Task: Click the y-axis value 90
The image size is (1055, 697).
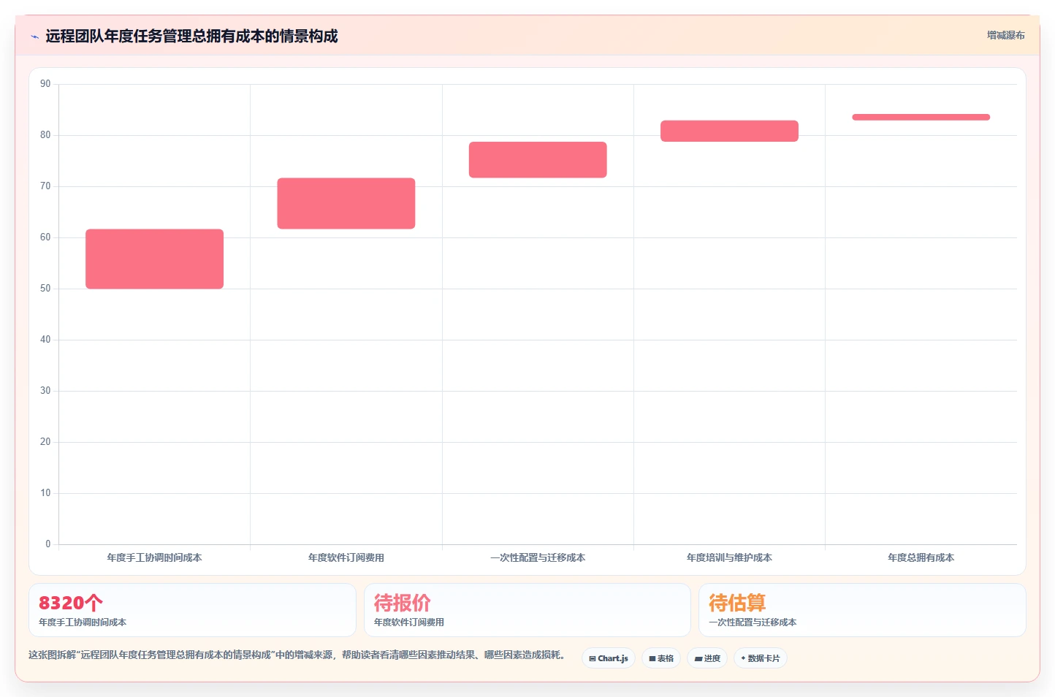Action: pyautogui.click(x=45, y=84)
